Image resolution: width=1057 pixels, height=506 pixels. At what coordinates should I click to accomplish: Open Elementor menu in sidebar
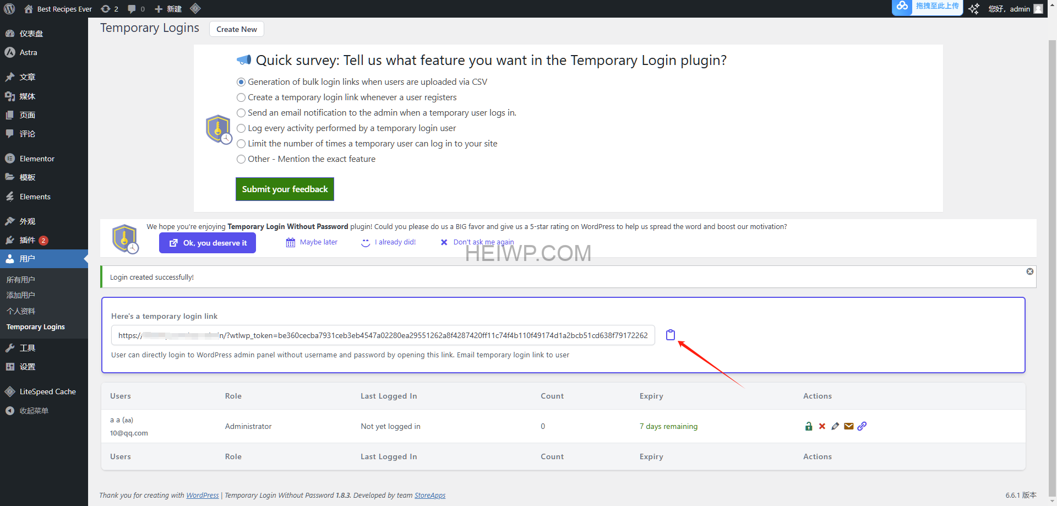[x=44, y=159]
